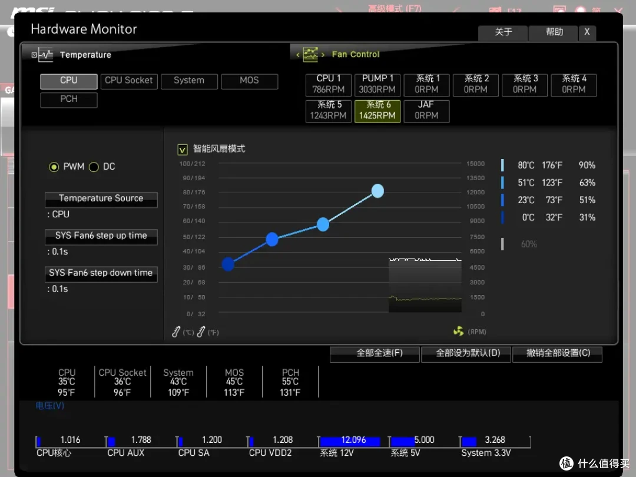Click the CPU SA 1.200 voltage bar
The width and height of the screenshot is (636, 477).
(x=211, y=441)
